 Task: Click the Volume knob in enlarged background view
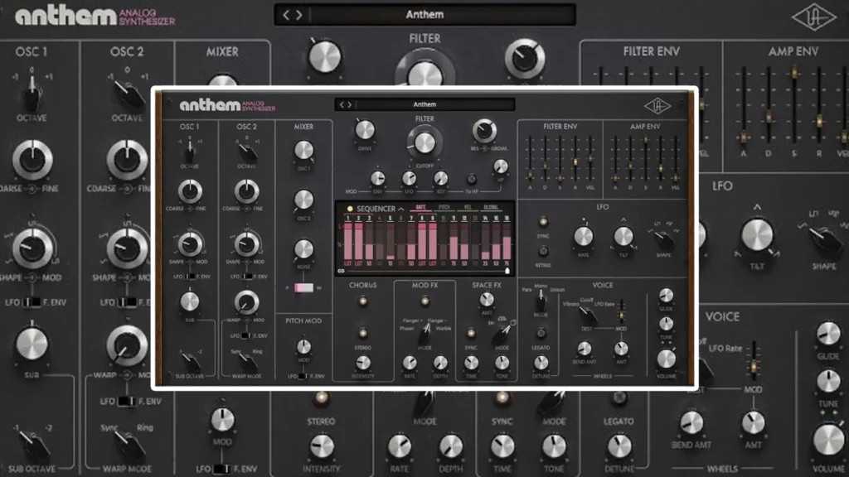828,439
